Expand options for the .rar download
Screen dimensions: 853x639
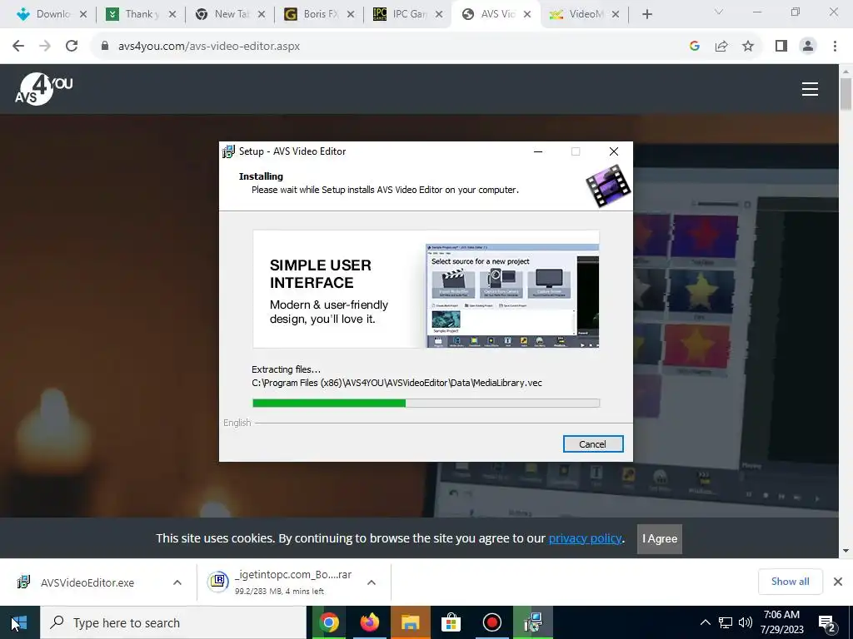(x=372, y=582)
